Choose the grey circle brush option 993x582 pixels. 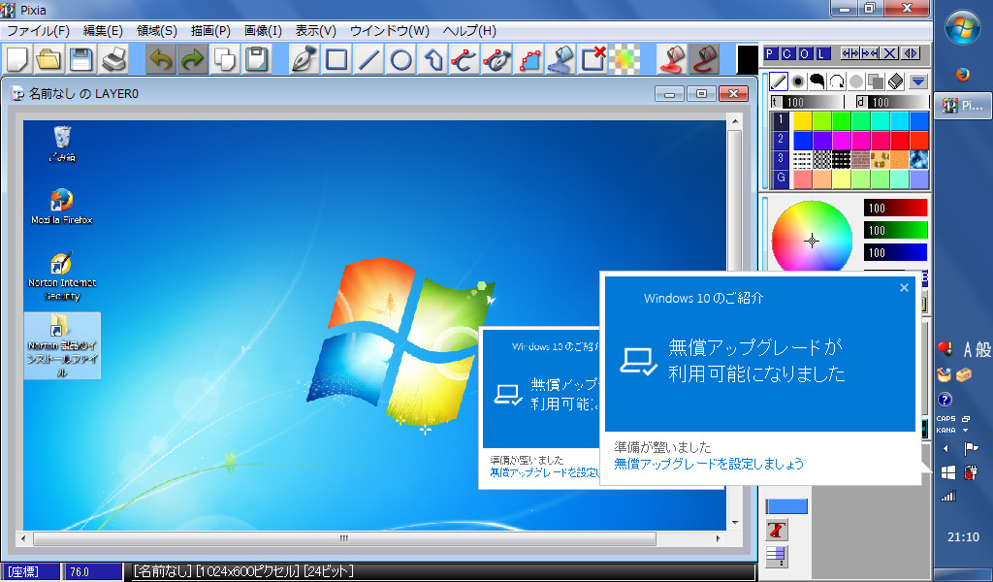click(x=856, y=81)
